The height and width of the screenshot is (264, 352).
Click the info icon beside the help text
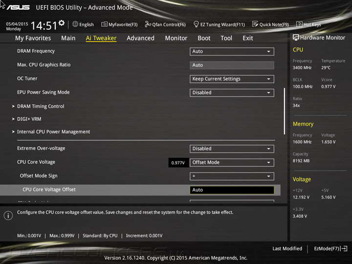[8, 216]
